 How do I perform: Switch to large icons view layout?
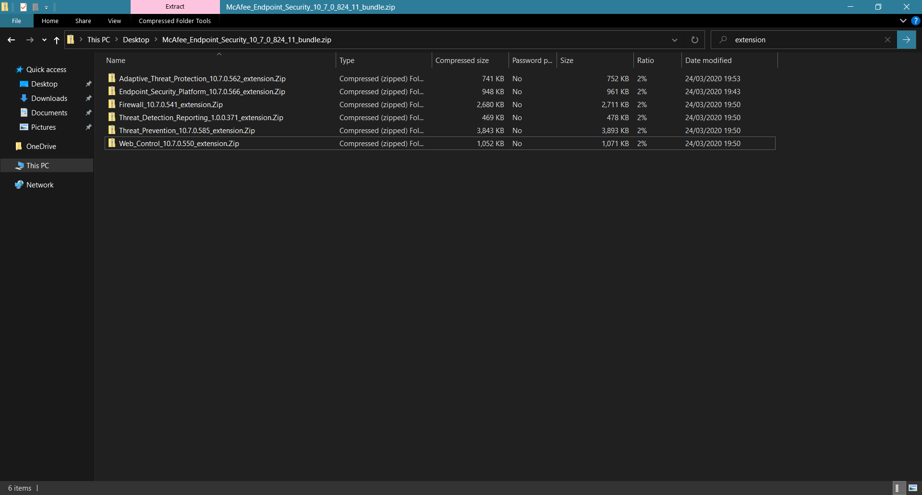point(913,488)
